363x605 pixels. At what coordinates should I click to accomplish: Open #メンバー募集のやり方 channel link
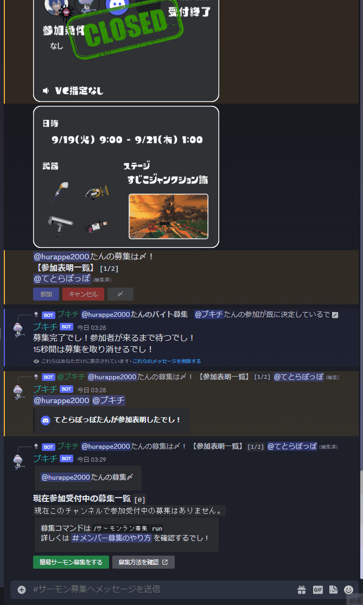coord(111,538)
